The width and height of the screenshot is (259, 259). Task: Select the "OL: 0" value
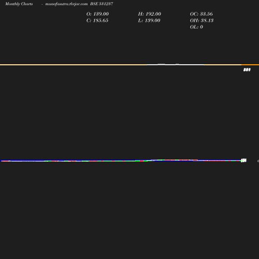tap(196, 27)
